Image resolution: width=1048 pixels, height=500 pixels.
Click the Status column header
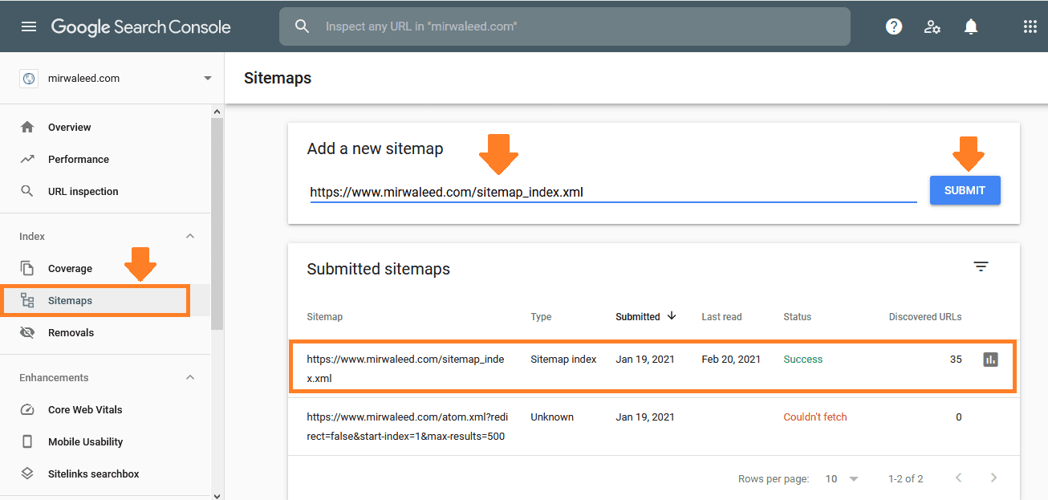click(x=798, y=316)
